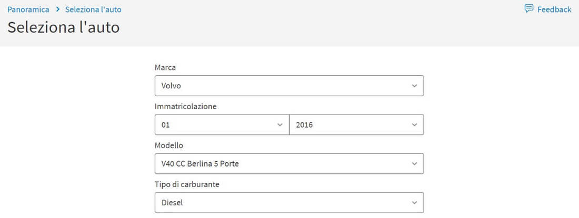Click Seleziona l'auto breadcrumb link
Viewport: 579px width, 218px height.
93,9
